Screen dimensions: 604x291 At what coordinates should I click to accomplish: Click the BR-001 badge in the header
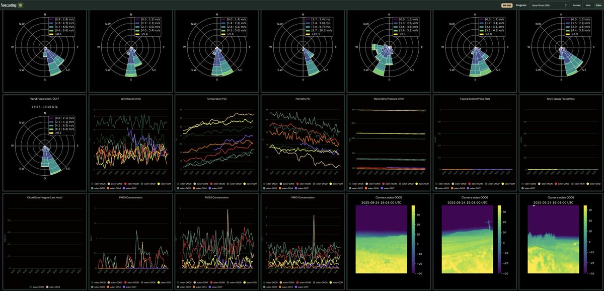[x=506, y=5]
